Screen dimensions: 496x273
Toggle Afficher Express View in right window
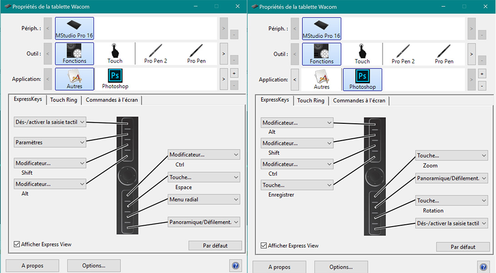click(264, 246)
